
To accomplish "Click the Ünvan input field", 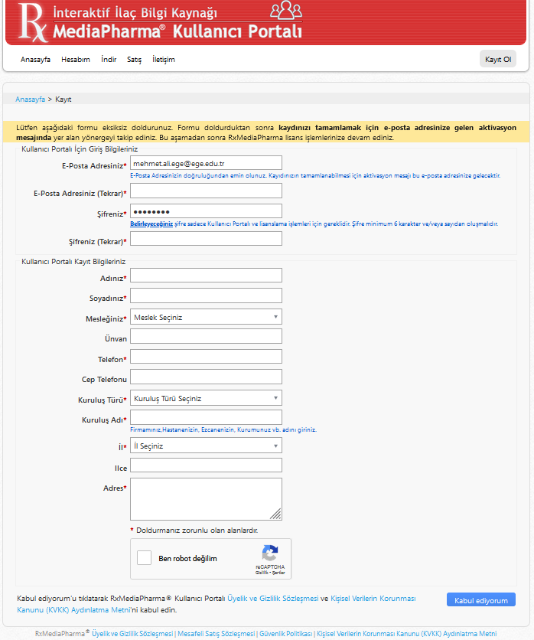I will click(206, 336).
